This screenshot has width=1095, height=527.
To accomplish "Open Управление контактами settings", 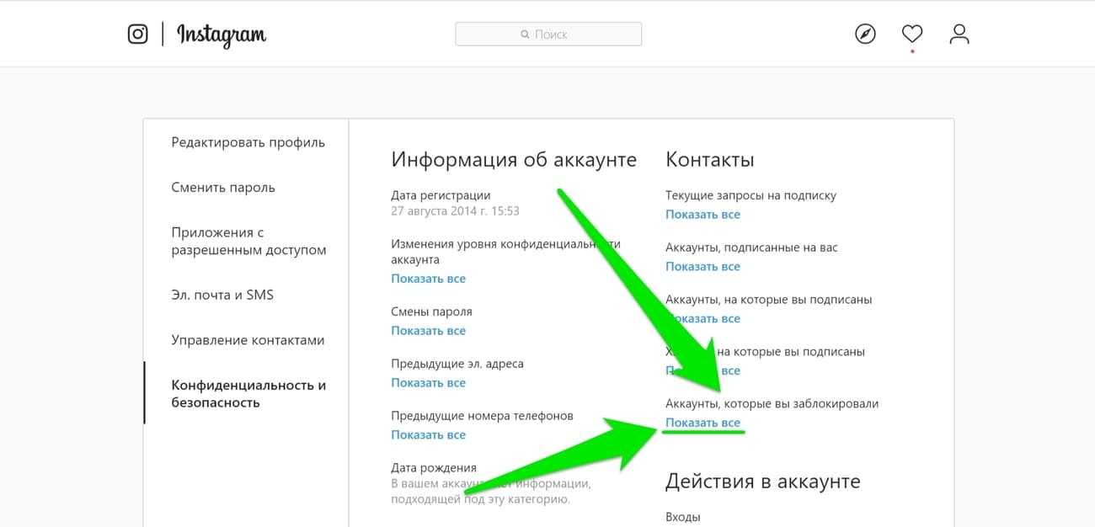I will (248, 340).
